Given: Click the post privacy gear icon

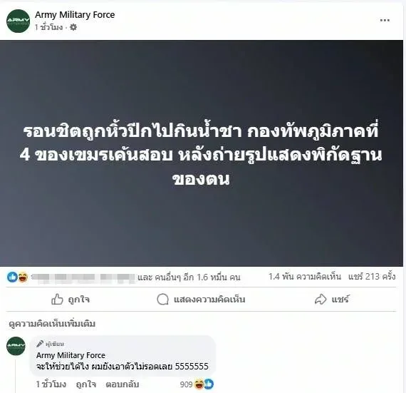Looking at the screenshot, I should tap(73, 27).
